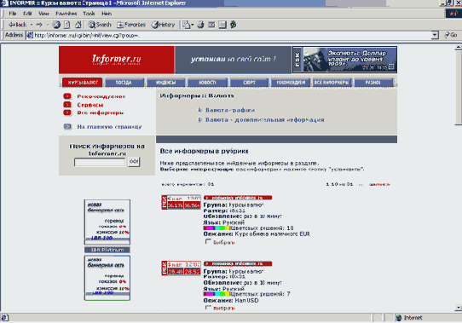This screenshot has width=462, height=323.
Task: Expand the Back button history dropdown arrow
Action: (x=32, y=25)
